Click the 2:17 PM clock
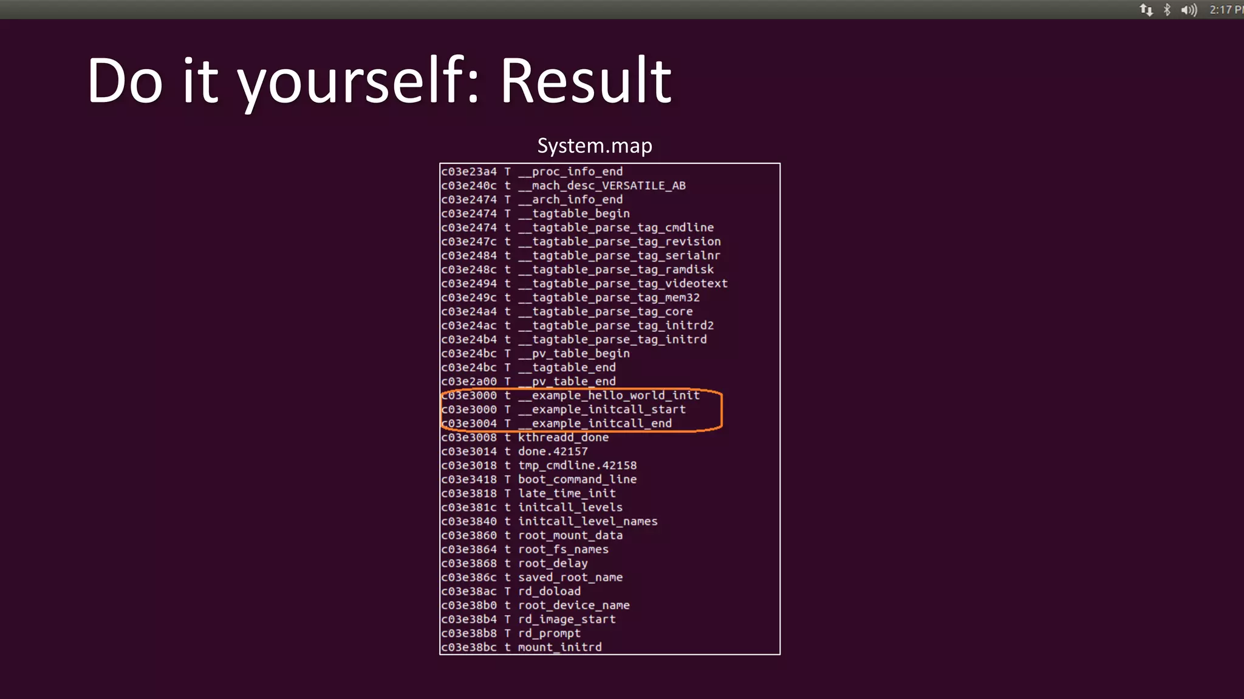The image size is (1244, 699). pyautogui.click(x=1226, y=10)
